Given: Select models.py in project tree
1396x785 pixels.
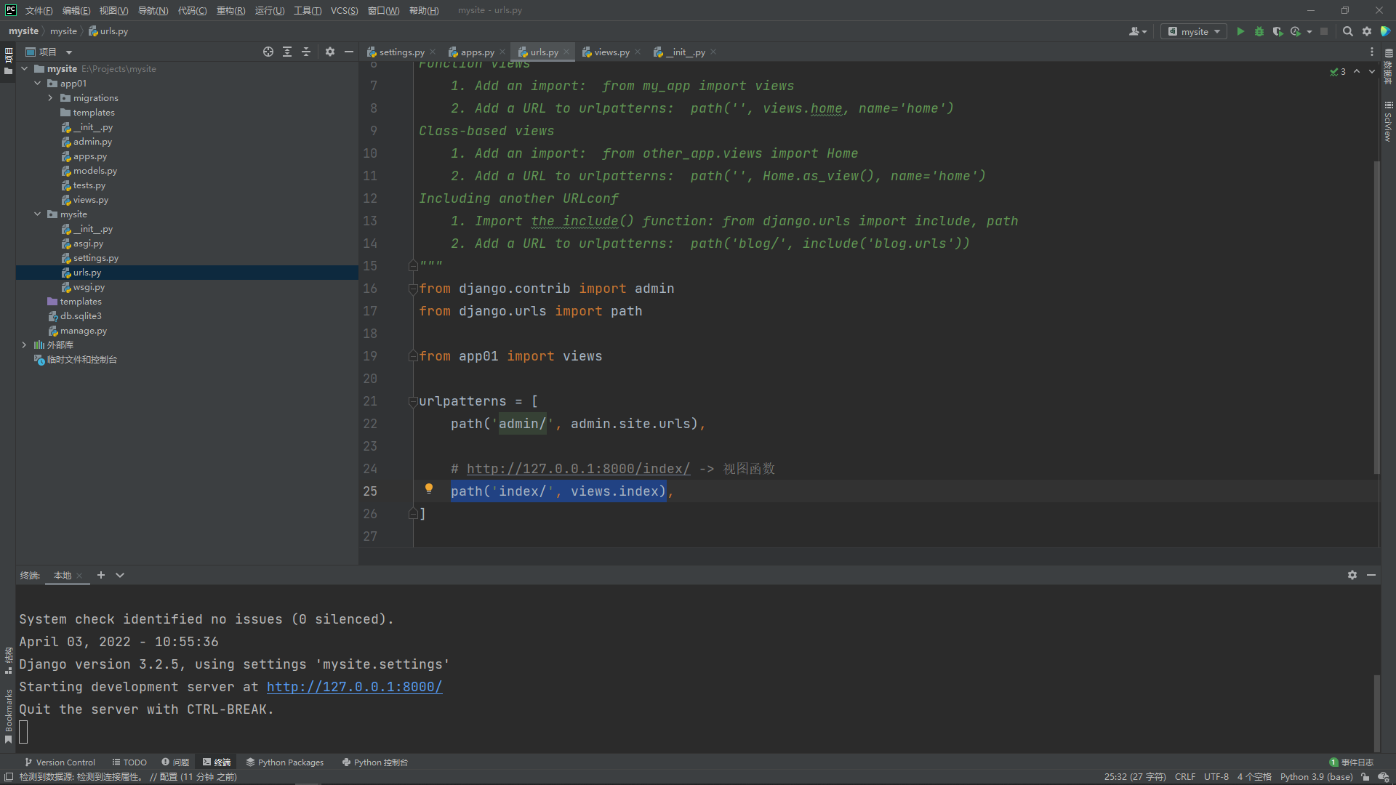Looking at the screenshot, I should tap(95, 171).
